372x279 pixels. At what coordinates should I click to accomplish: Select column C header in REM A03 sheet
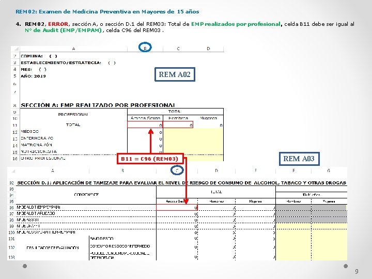[x=177, y=171]
